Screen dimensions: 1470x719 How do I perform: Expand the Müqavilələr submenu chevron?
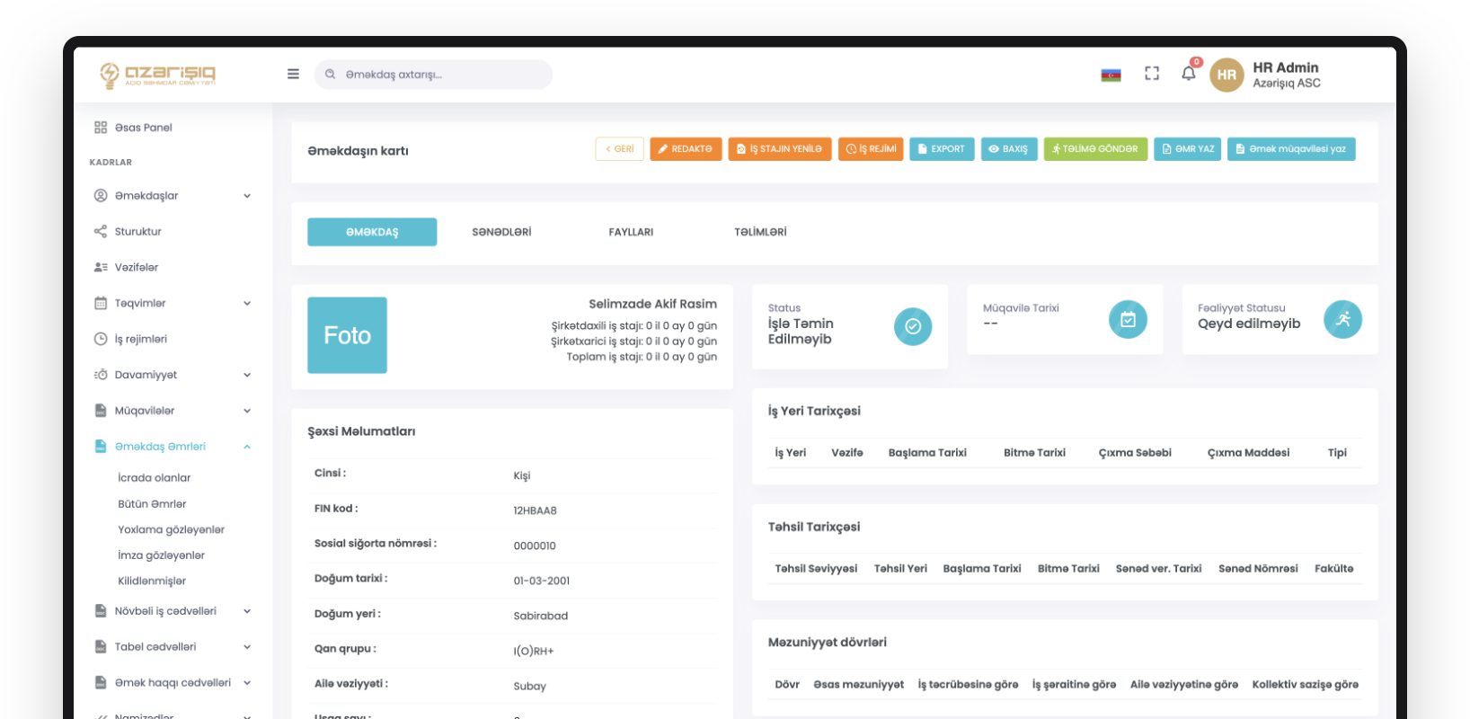(247, 412)
